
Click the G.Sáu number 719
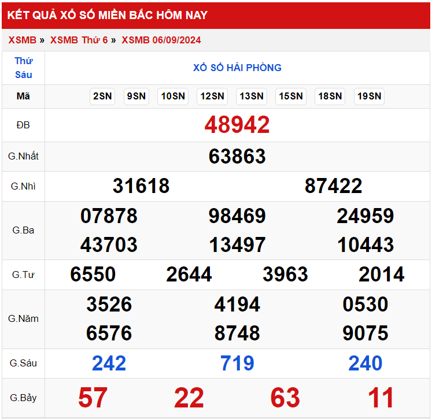(x=237, y=363)
